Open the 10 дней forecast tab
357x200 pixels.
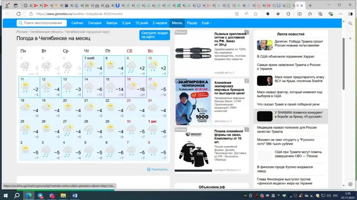pyautogui.click(x=142, y=23)
